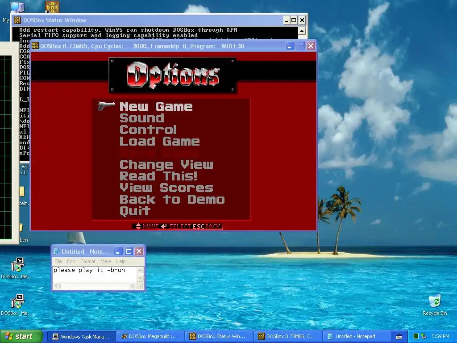Open the Notepad Edit menu
457x343 pixels.
[x=71, y=261]
